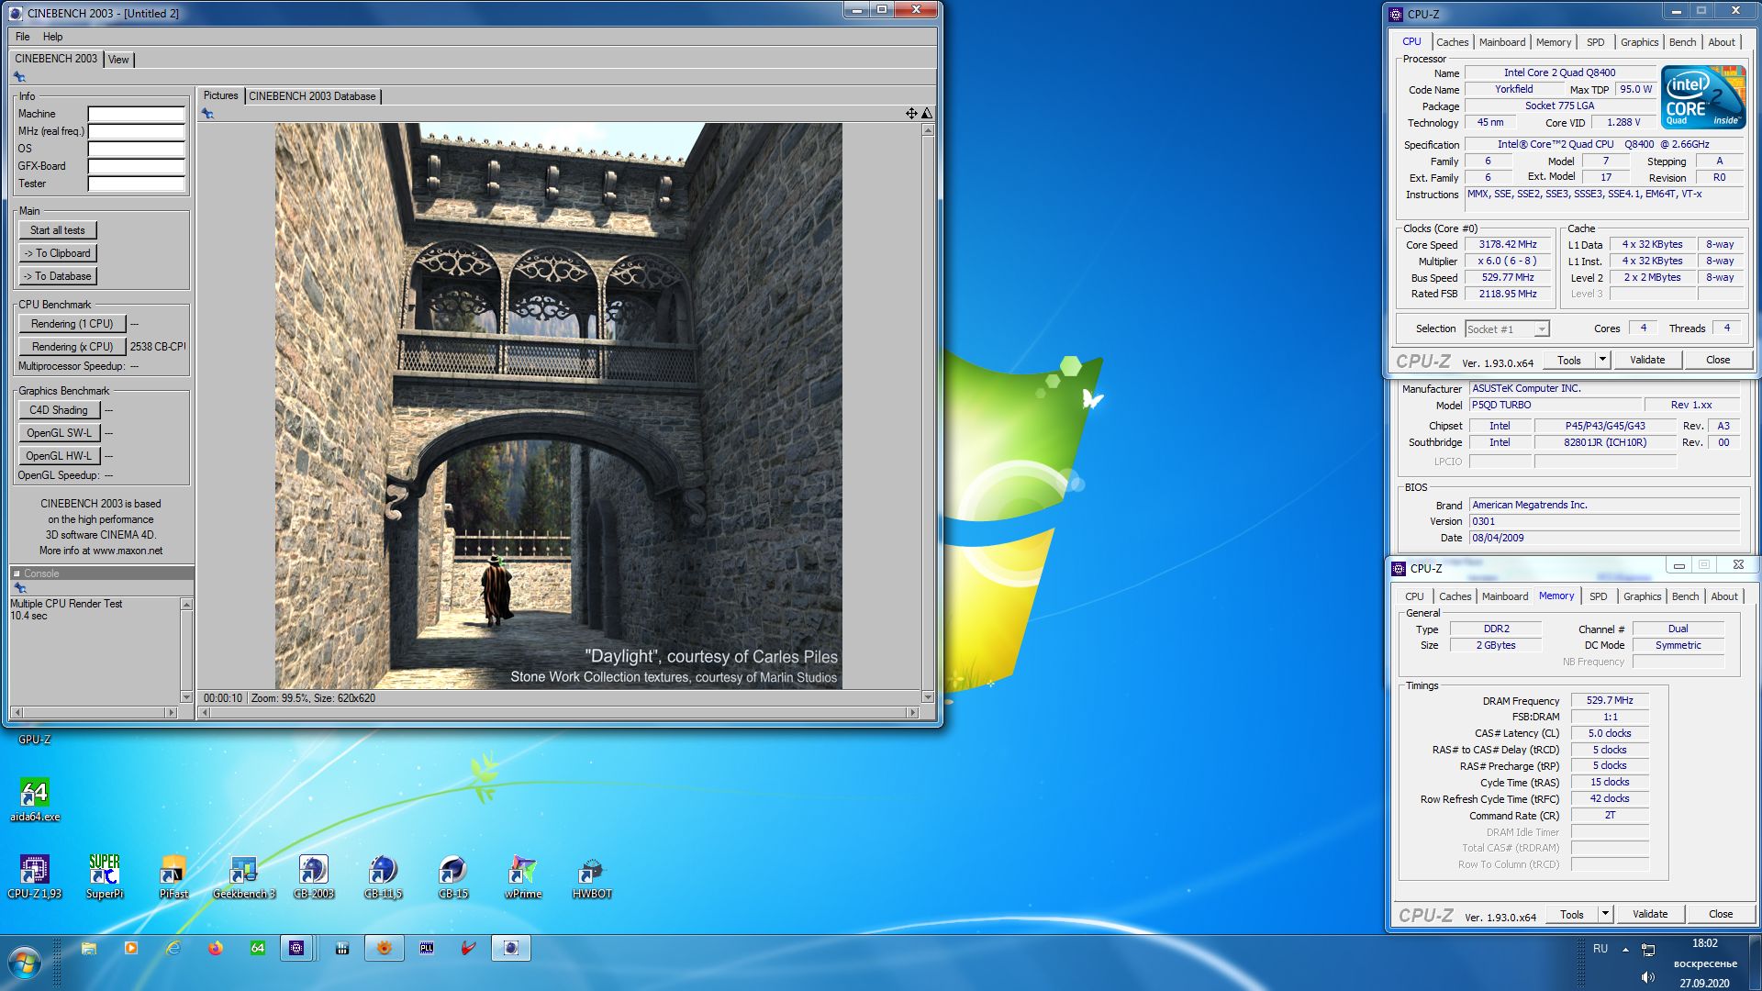Expand Tools arrow in the CPU-Z Memory window
1762x991 pixels.
click(1606, 914)
